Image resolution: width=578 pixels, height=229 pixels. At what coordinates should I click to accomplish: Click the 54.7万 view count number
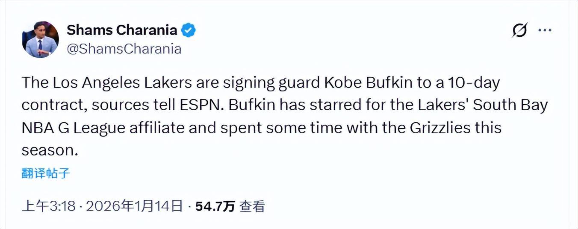tap(215, 207)
